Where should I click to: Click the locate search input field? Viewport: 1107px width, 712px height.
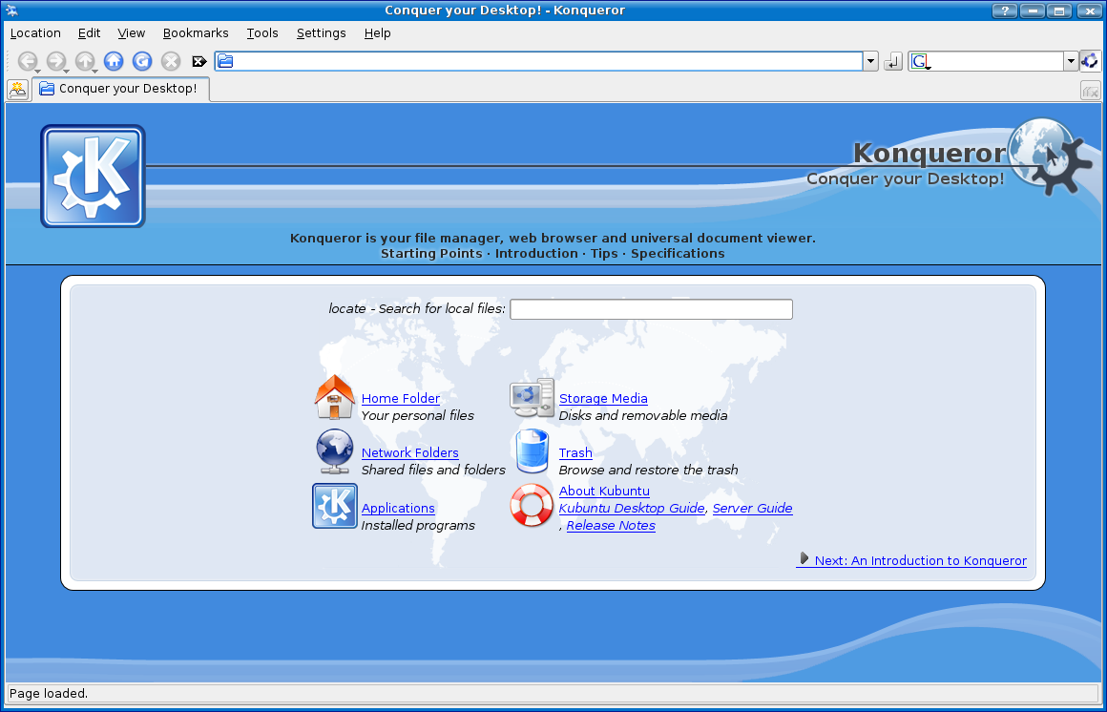[x=651, y=309]
